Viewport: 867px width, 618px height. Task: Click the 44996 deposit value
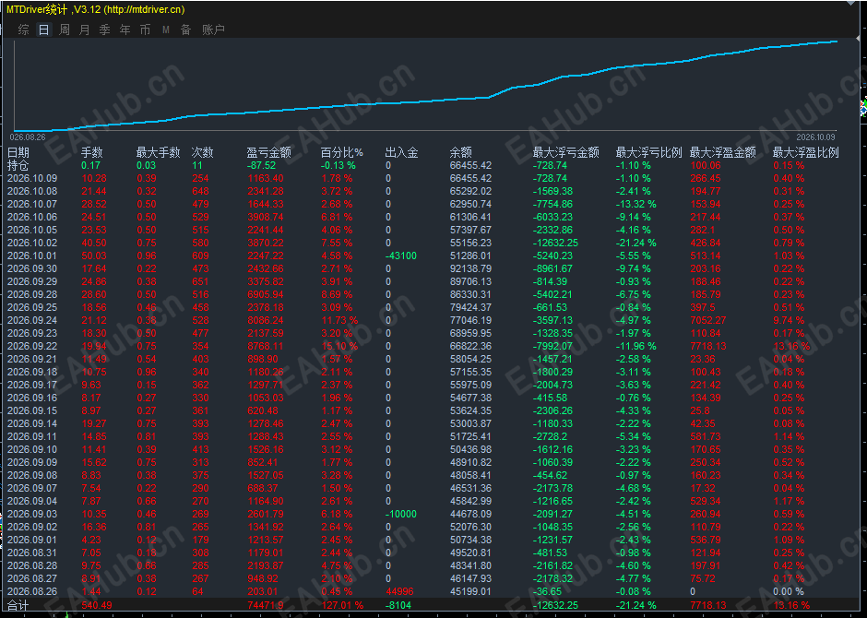tap(398, 591)
